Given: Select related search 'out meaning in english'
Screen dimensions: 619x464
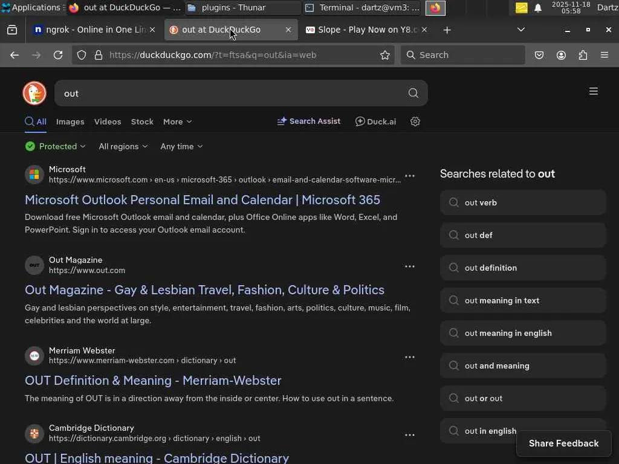Looking at the screenshot, I should (523, 333).
